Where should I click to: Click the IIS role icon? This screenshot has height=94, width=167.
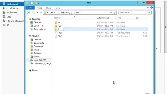point(4,25)
